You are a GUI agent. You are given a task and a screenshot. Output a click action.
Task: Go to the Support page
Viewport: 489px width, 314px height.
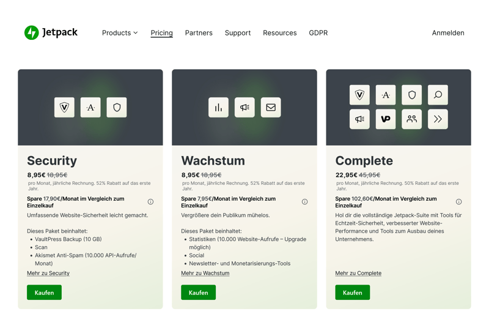(x=237, y=33)
